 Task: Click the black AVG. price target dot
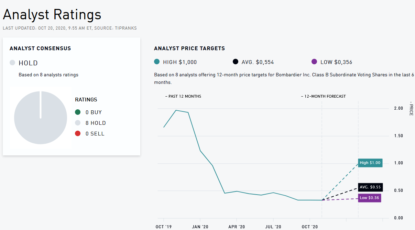pyautogui.click(x=235, y=62)
